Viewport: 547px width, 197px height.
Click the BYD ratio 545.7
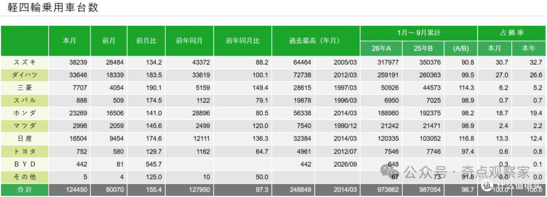tap(154, 164)
